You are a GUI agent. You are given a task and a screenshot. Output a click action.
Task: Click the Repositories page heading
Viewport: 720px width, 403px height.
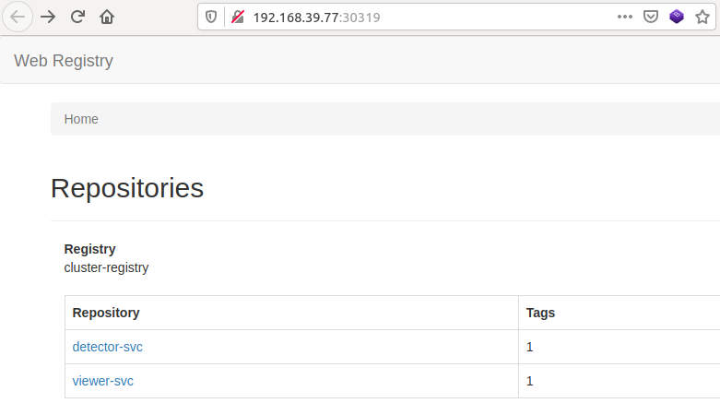(127, 188)
